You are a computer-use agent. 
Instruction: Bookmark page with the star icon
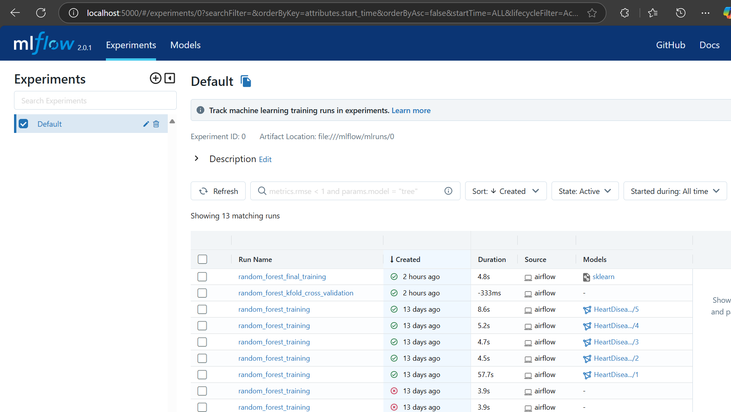tap(592, 13)
